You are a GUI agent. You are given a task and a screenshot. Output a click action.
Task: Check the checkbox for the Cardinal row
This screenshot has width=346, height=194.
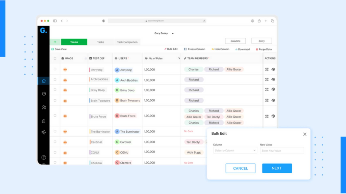(x=55, y=142)
